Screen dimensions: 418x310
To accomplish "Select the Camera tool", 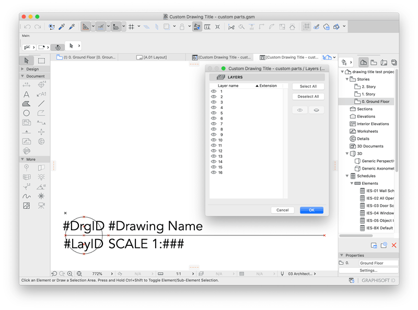I will pos(41,206).
